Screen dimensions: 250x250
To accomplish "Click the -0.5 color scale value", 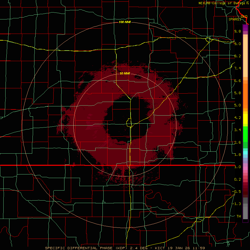I will pyautogui.click(x=236, y=192).
